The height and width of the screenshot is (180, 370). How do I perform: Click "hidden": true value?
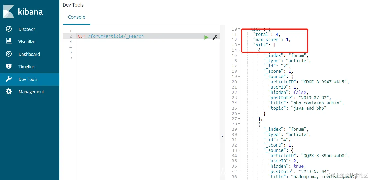point(299,166)
